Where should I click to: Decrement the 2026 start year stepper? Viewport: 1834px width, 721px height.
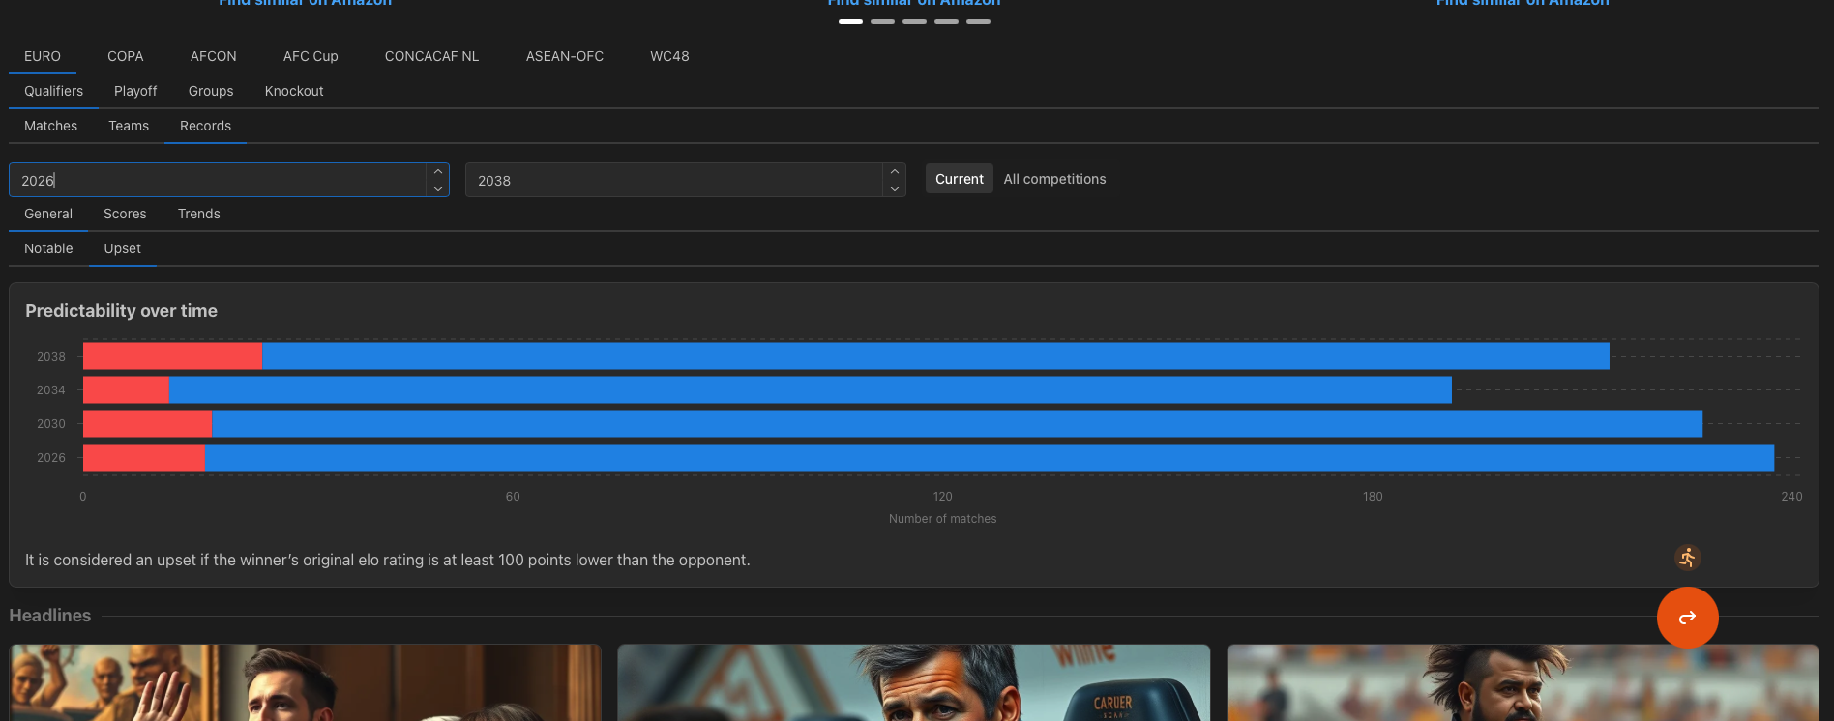tap(438, 188)
